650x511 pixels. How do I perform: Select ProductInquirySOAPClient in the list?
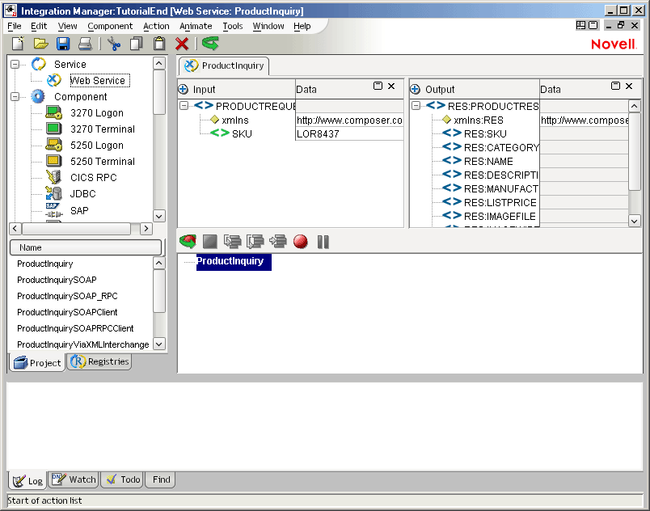point(67,312)
